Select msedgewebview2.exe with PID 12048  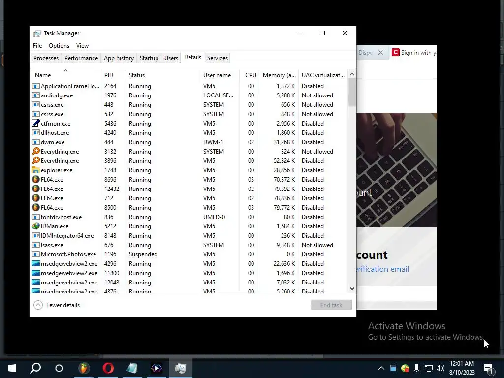[189, 282]
